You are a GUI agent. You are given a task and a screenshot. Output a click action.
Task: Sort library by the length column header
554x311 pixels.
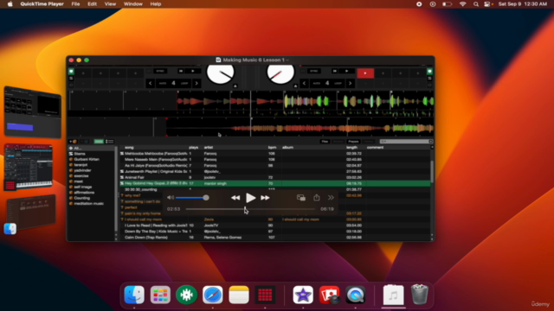pos(351,148)
